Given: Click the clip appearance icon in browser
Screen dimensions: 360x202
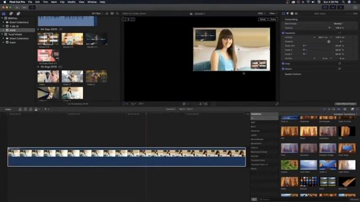Looking at the screenshot, I should 112,13.
